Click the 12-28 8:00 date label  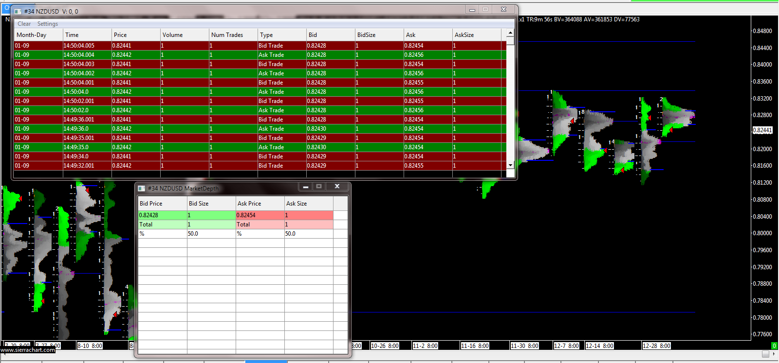(656, 346)
